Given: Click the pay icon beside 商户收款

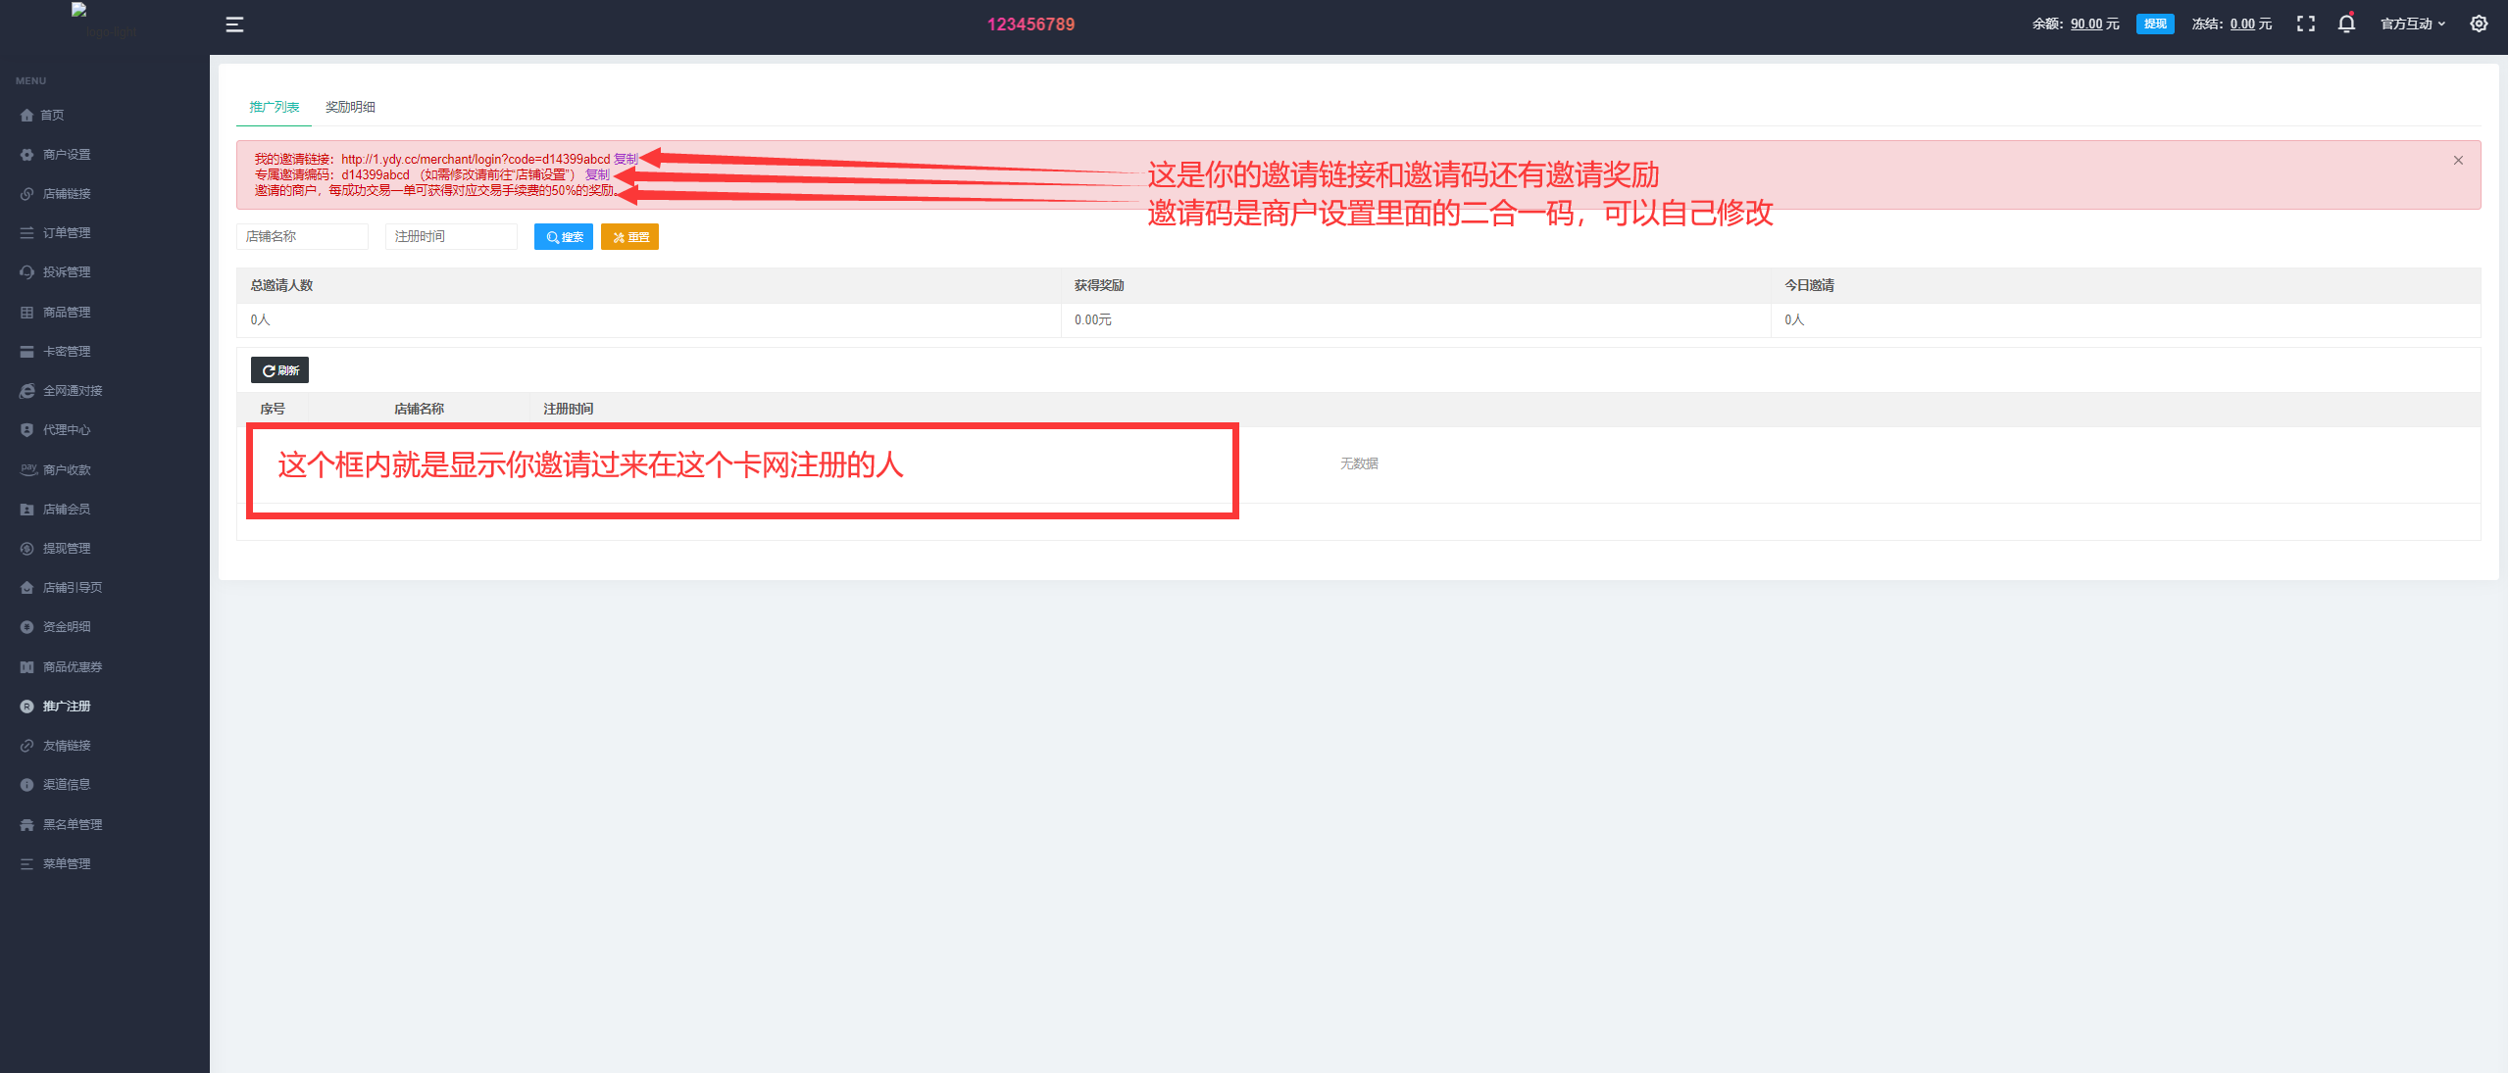Looking at the screenshot, I should point(28,469).
